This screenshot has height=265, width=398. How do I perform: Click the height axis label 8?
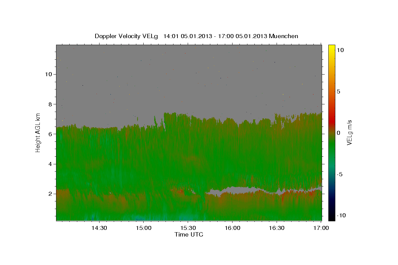coord(51,104)
